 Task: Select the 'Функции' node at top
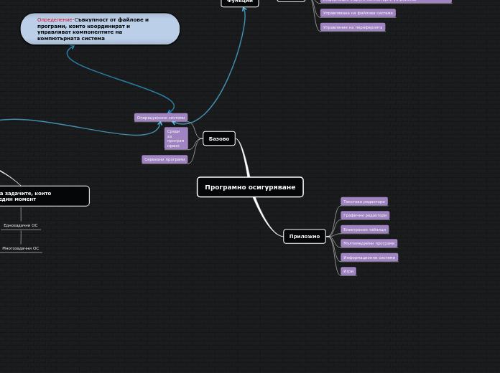[x=240, y=2]
